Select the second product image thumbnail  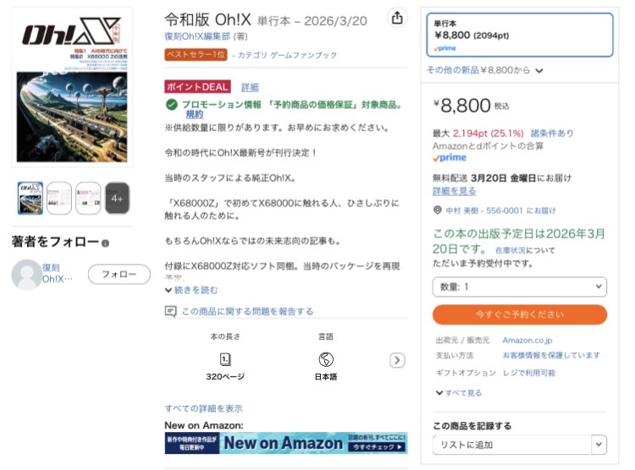[59, 198]
